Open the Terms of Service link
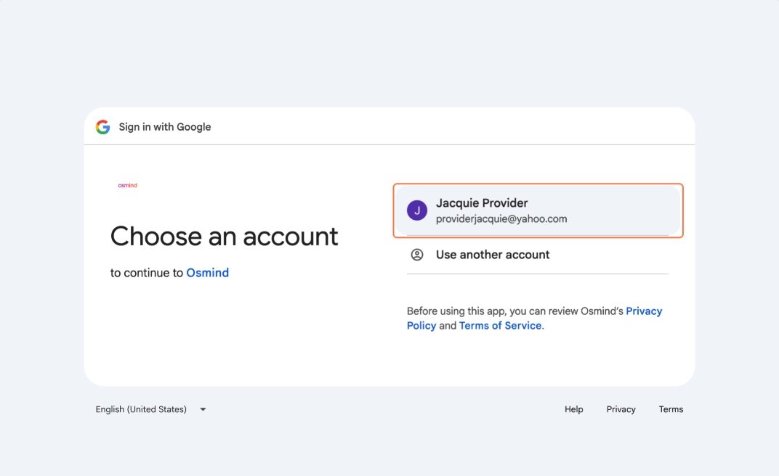This screenshot has height=476, width=779. (500, 326)
